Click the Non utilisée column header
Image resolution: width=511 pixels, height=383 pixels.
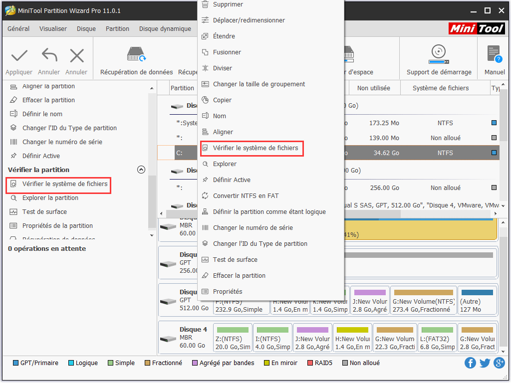click(373, 88)
